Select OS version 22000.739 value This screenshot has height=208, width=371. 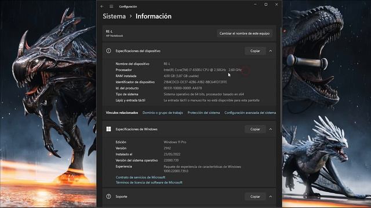[171, 161]
